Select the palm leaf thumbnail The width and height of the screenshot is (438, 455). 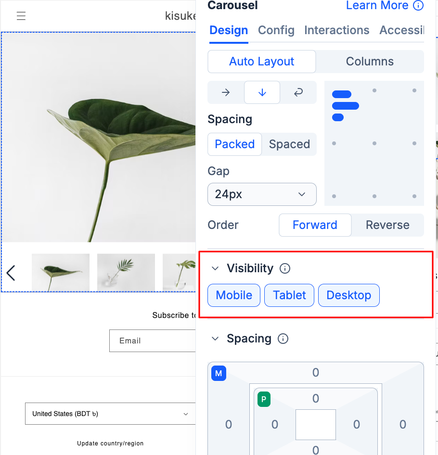click(x=126, y=272)
